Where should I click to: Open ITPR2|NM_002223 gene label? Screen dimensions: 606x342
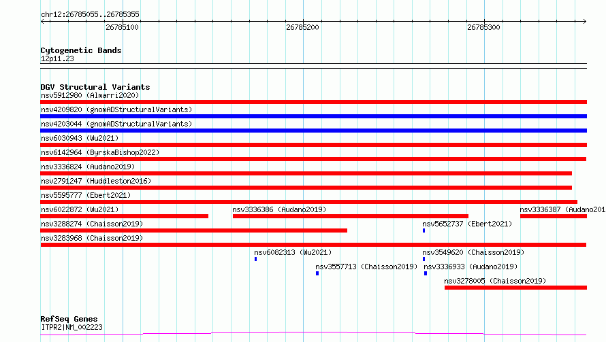click(72, 327)
